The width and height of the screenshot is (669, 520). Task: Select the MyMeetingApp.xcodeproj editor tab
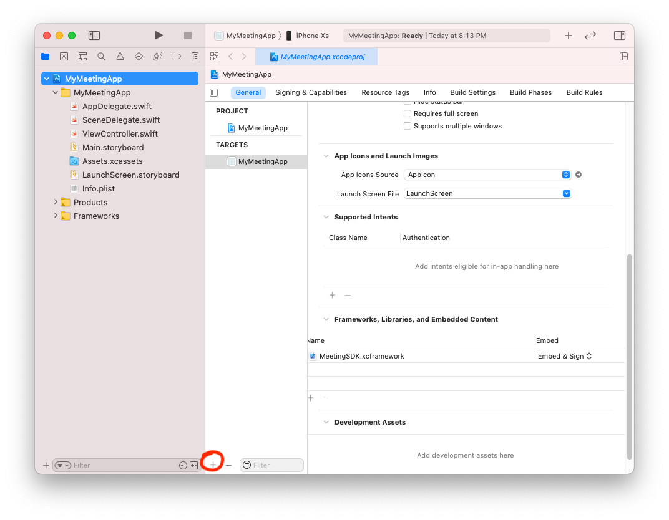tap(316, 57)
